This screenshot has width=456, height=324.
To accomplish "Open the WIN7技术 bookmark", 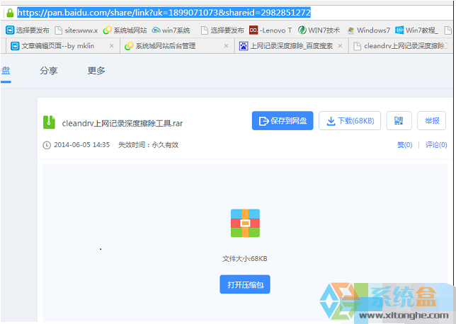I will tap(319, 30).
